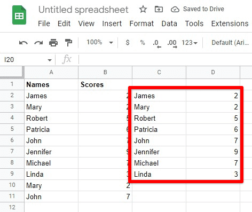Click James in column C
The width and height of the screenshot is (252, 212).
(x=159, y=96)
